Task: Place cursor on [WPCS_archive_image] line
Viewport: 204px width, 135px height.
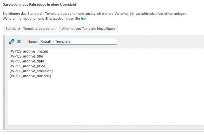Action: tap(29, 51)
